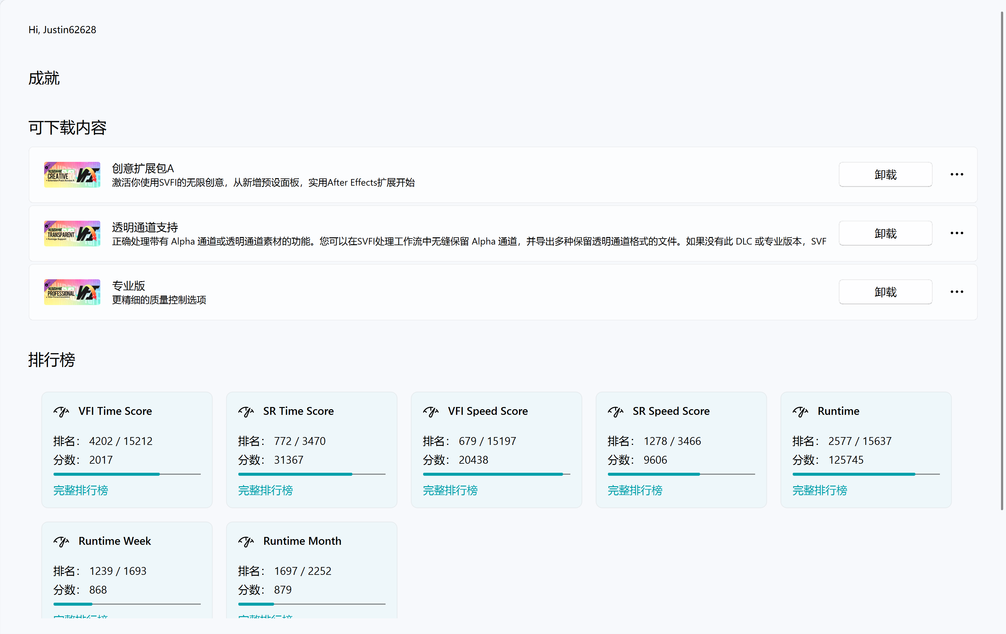Open 完整排行榜 link under VFI Time Score

(x=80, y=490)
